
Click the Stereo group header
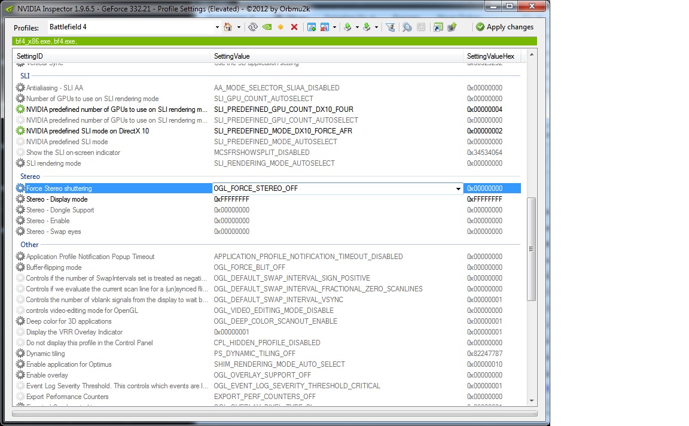pos(30,177)
